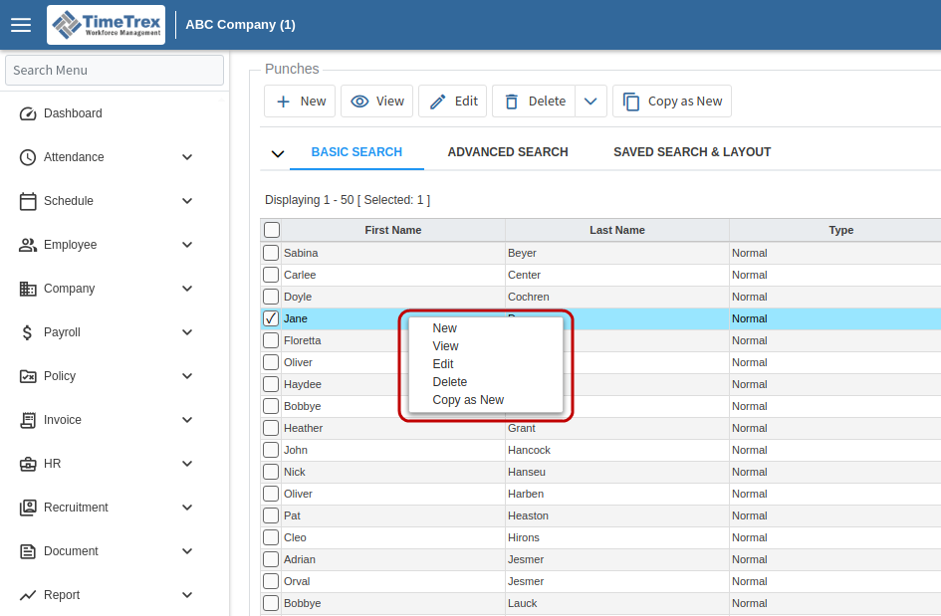This screenshot has width=941, height=616.
Task: Check the box for Nick Hanseu
Action: click(x=271, y=472)
